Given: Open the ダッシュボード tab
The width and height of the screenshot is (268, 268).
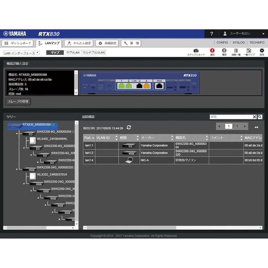Looking at the screenshot, I should (x=18, y=43).
